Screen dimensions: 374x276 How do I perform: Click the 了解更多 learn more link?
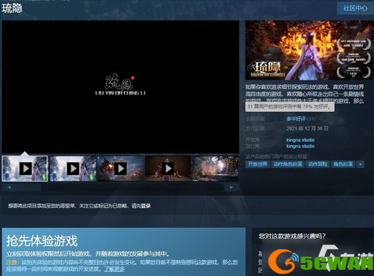click(x=114, y=269)
